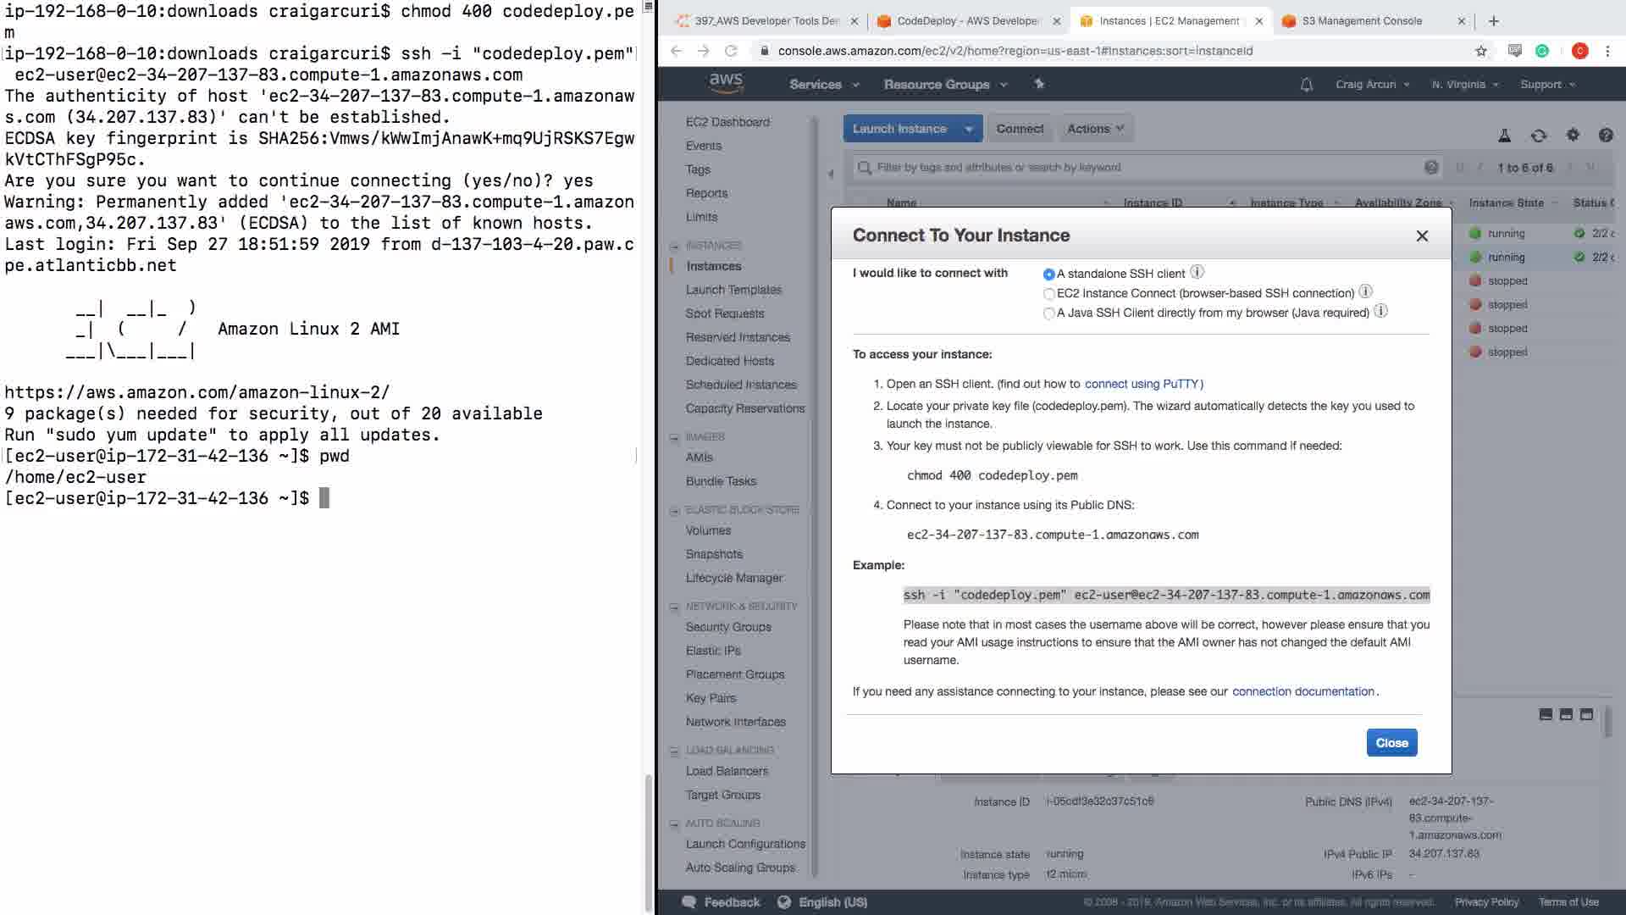Viewport: 1626px width, 915px height.
Task: Click the pin shortcut icon in the AWS nav bar
Action: click(x=1039, y=84)
